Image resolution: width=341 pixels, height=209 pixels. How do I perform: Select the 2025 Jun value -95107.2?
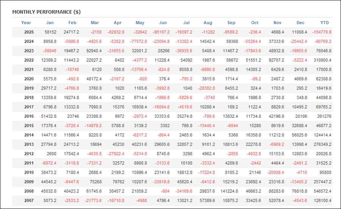[160, 32]
